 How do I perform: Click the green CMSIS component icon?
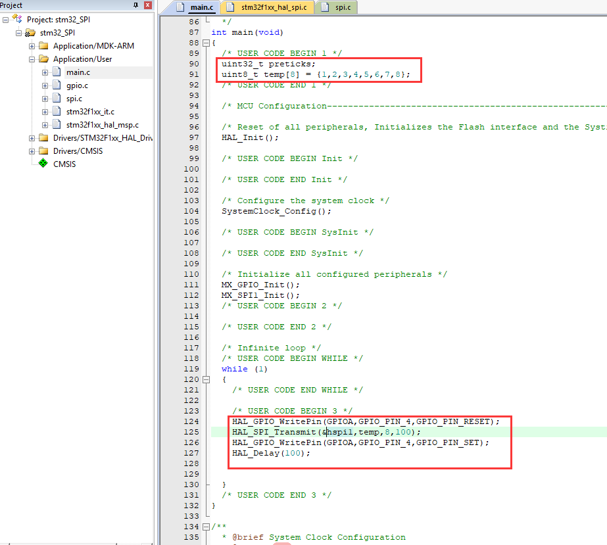(44, 164)
